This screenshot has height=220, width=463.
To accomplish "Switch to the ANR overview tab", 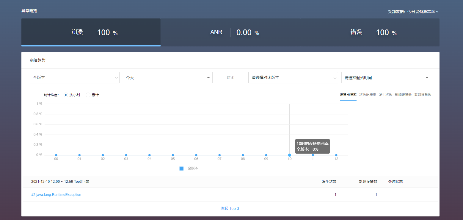I will tap(230, 32).
